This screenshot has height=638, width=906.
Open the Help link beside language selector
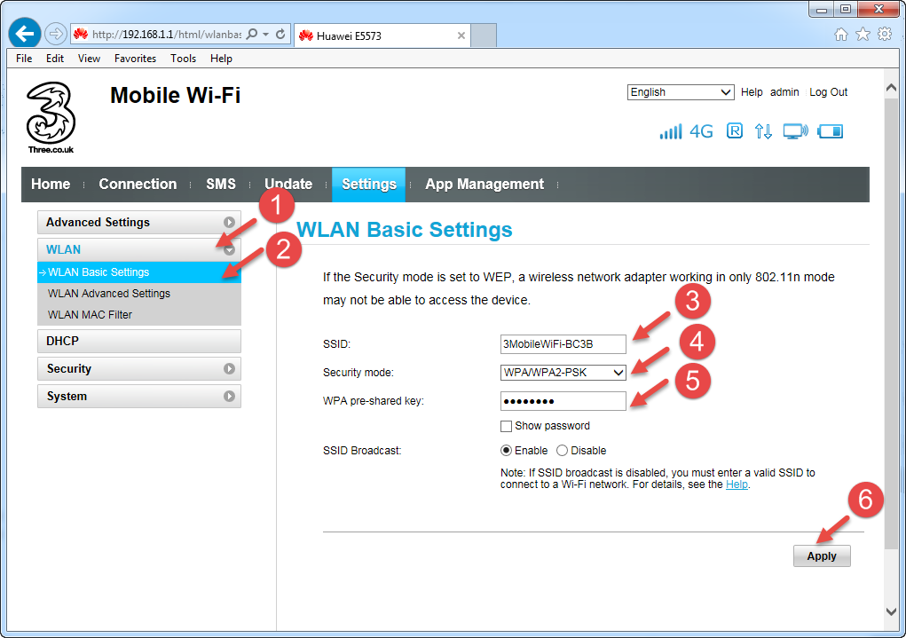752,92
